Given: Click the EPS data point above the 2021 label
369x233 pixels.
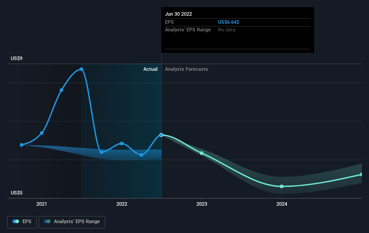Looking at the screenshot, I should point(42,133).
